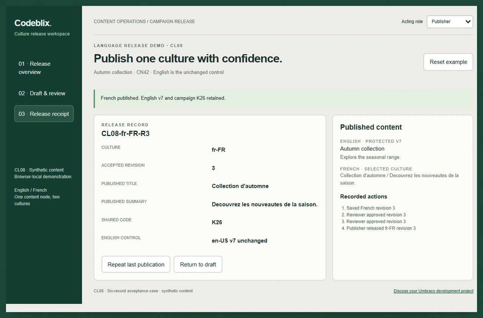Click the published summary Decouvrez les nouveautes
The height and width of the screenshot is (318, 483).
[265, 204]
